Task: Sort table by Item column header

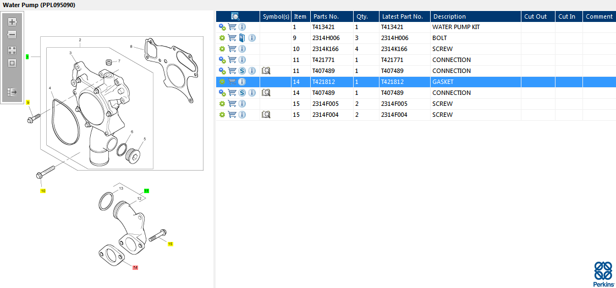Action: coord(300,16)
